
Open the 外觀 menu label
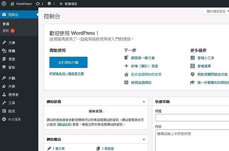(x=12, y=78)
